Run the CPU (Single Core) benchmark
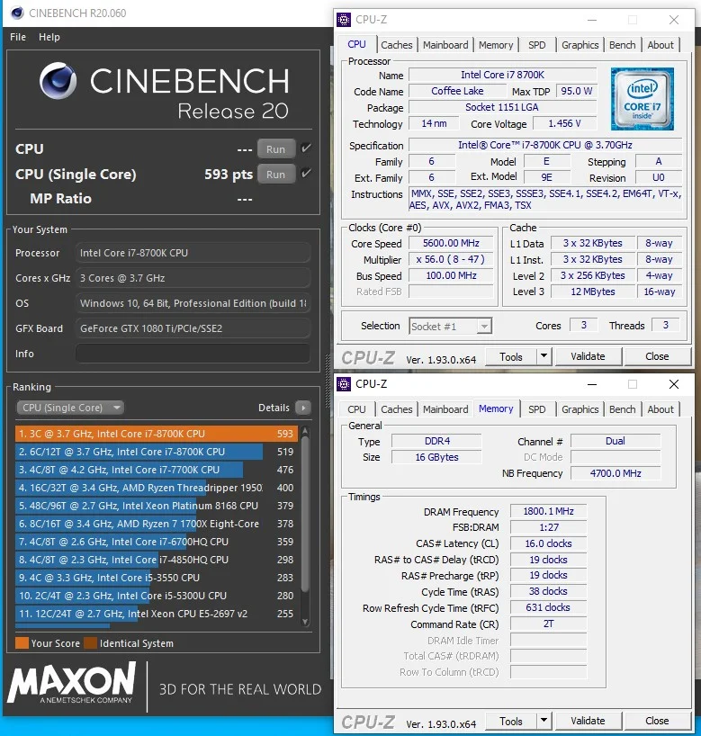 276,175
